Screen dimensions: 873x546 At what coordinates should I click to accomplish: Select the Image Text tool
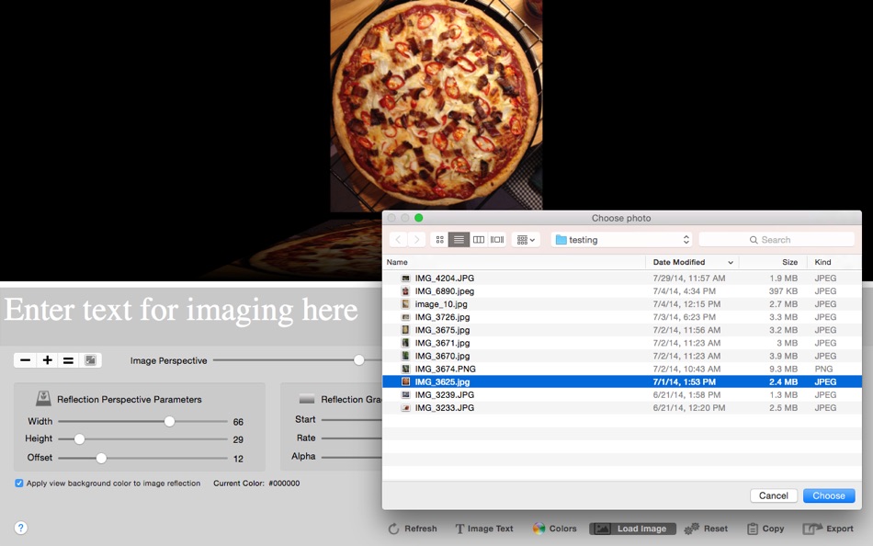(459, 529)
